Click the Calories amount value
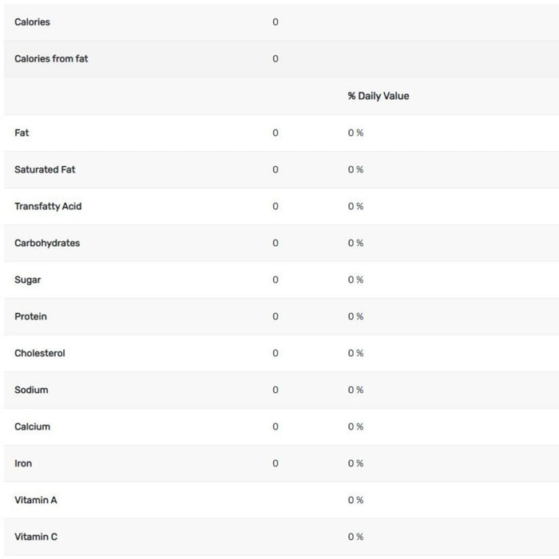This screenshot has width=559, height=559. click(x=276, y=22)
